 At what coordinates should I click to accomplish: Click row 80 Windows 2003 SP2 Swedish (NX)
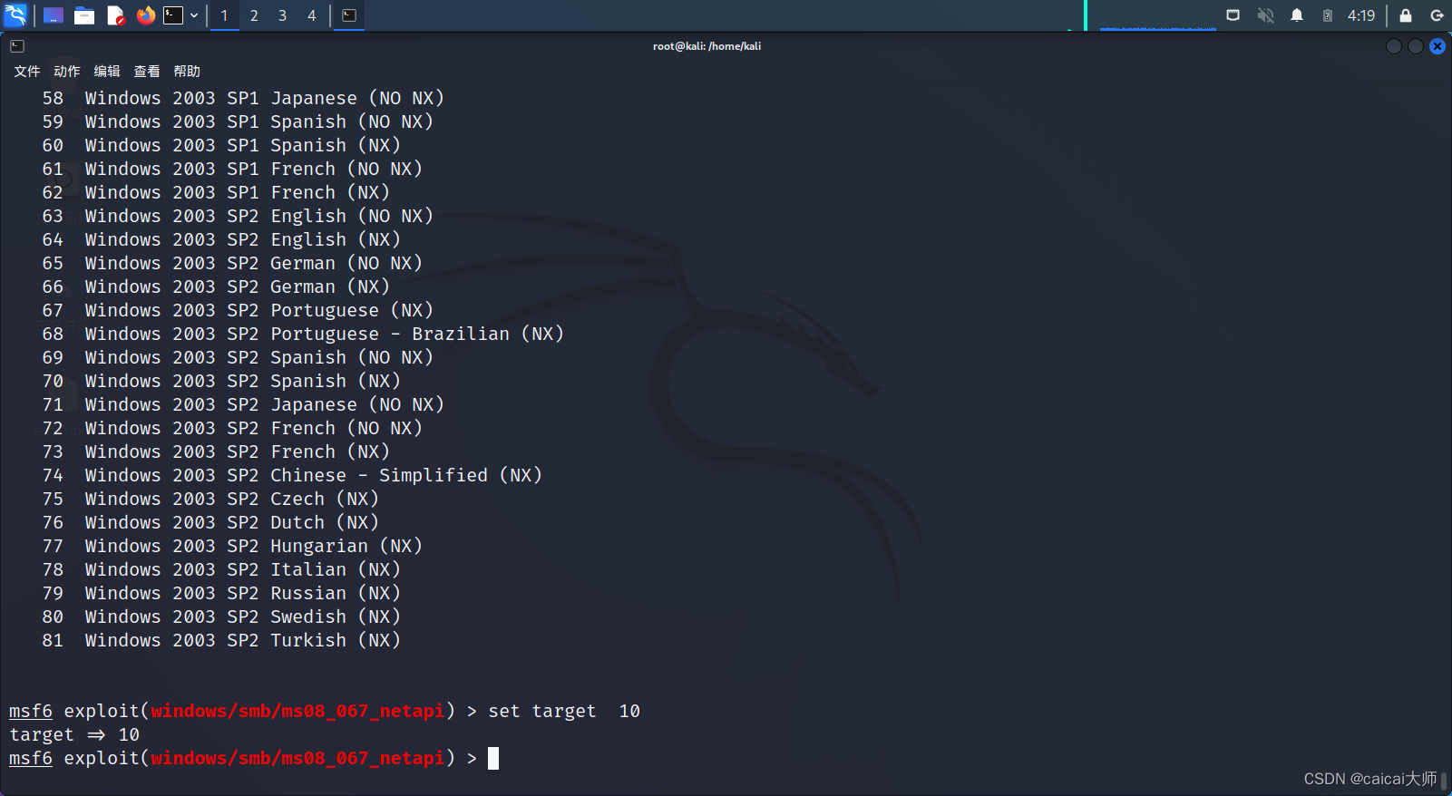221,616
